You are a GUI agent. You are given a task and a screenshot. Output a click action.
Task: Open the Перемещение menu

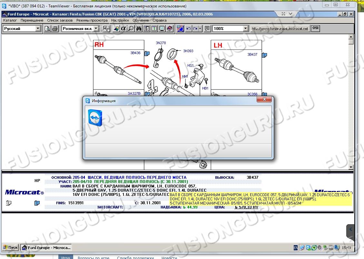pos(32,20)
